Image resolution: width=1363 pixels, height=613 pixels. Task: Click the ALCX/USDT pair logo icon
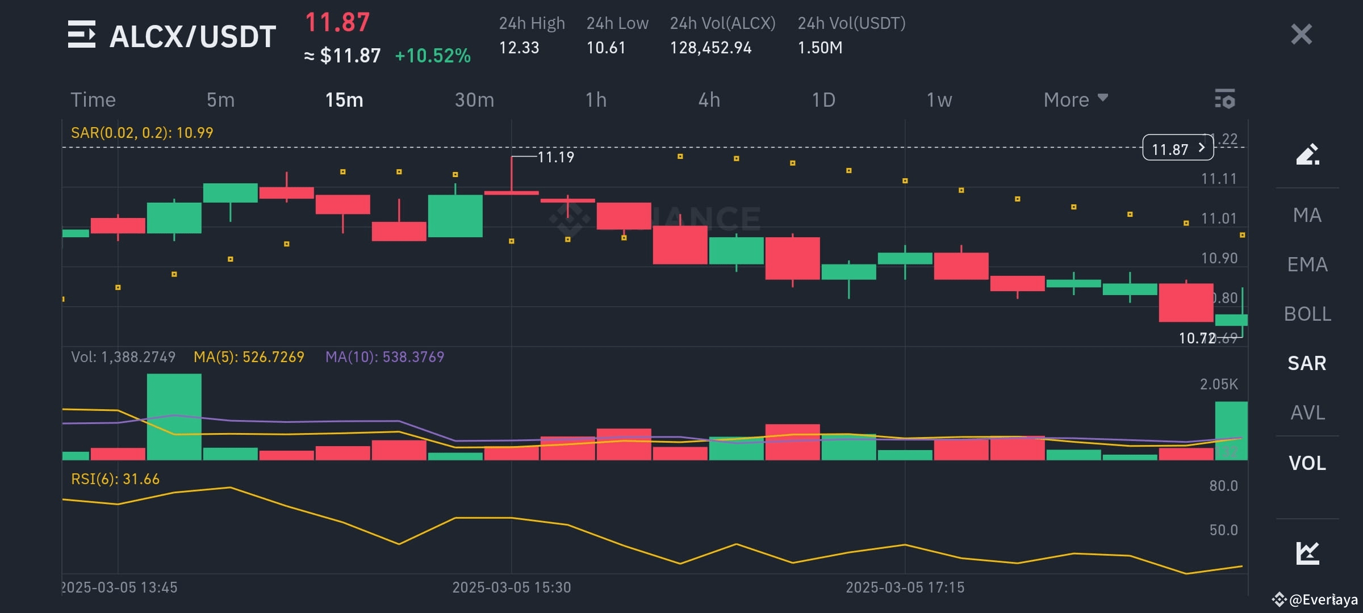(83, 35)
